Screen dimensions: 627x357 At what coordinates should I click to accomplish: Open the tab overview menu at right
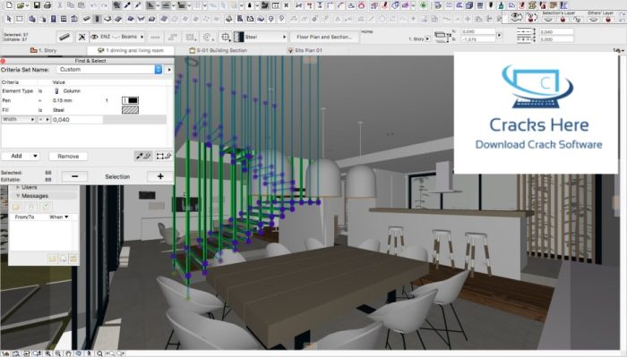[618, 50]
